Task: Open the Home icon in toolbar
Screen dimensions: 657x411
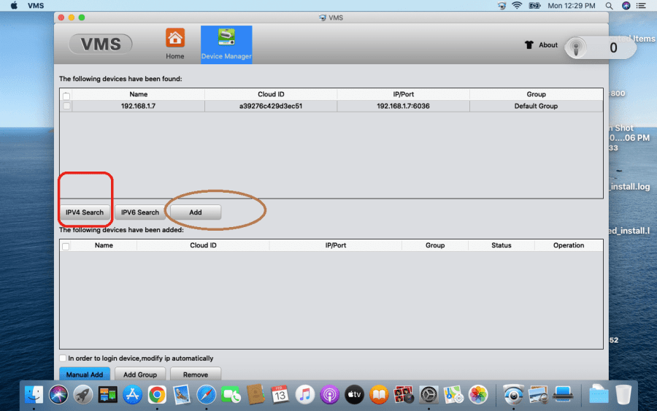Action: pyautogui.click(x=174, y=39)
